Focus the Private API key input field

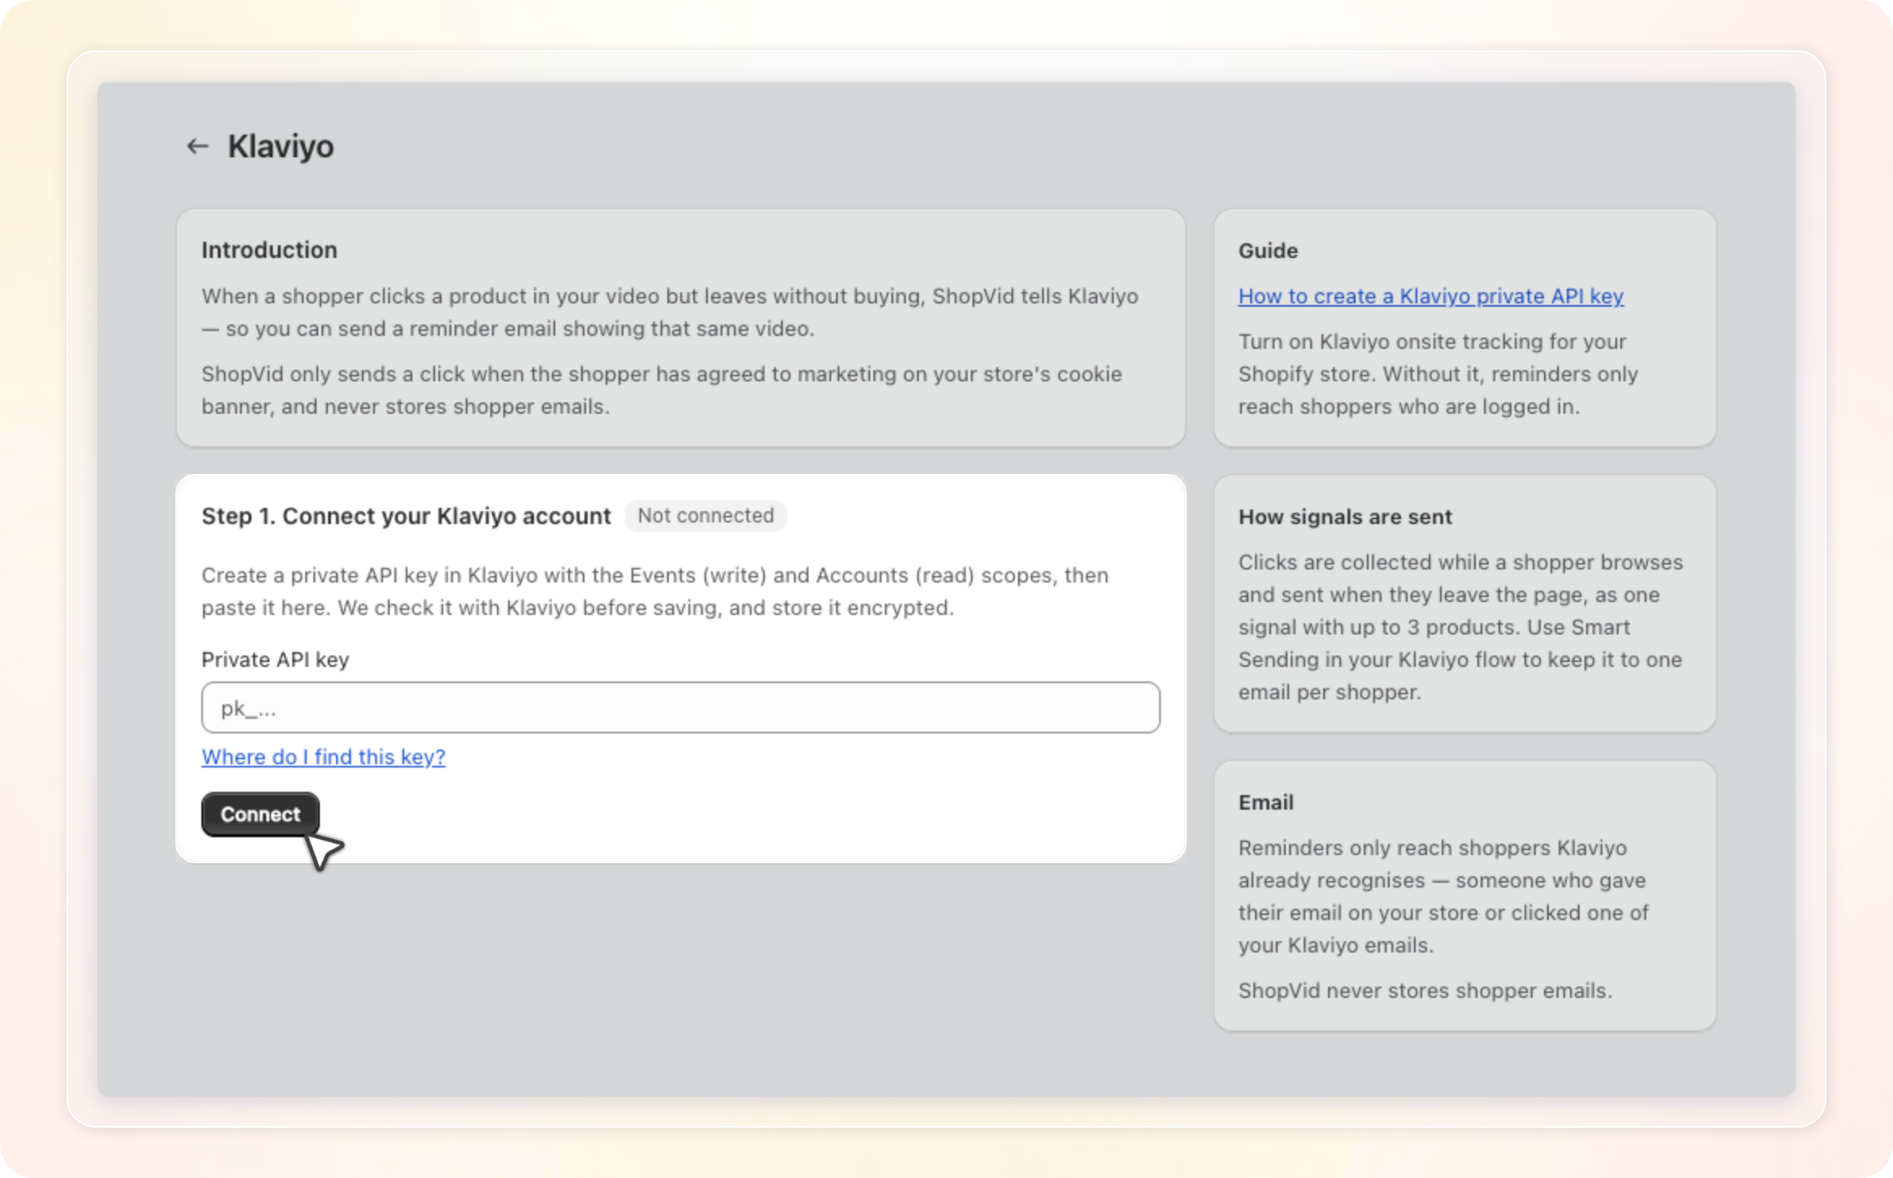pyautogui.click(x=680, y=707)
